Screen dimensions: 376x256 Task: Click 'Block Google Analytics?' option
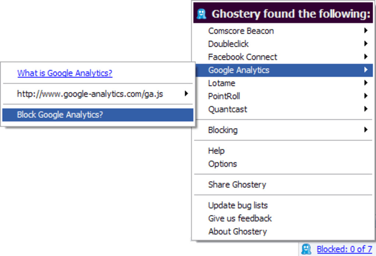point(60,115)
